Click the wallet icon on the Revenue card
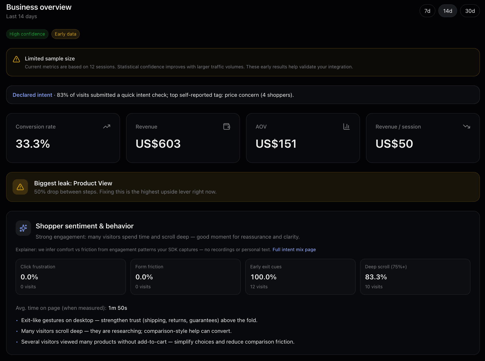This screenshot has height=361, width=485. (227, 126)
